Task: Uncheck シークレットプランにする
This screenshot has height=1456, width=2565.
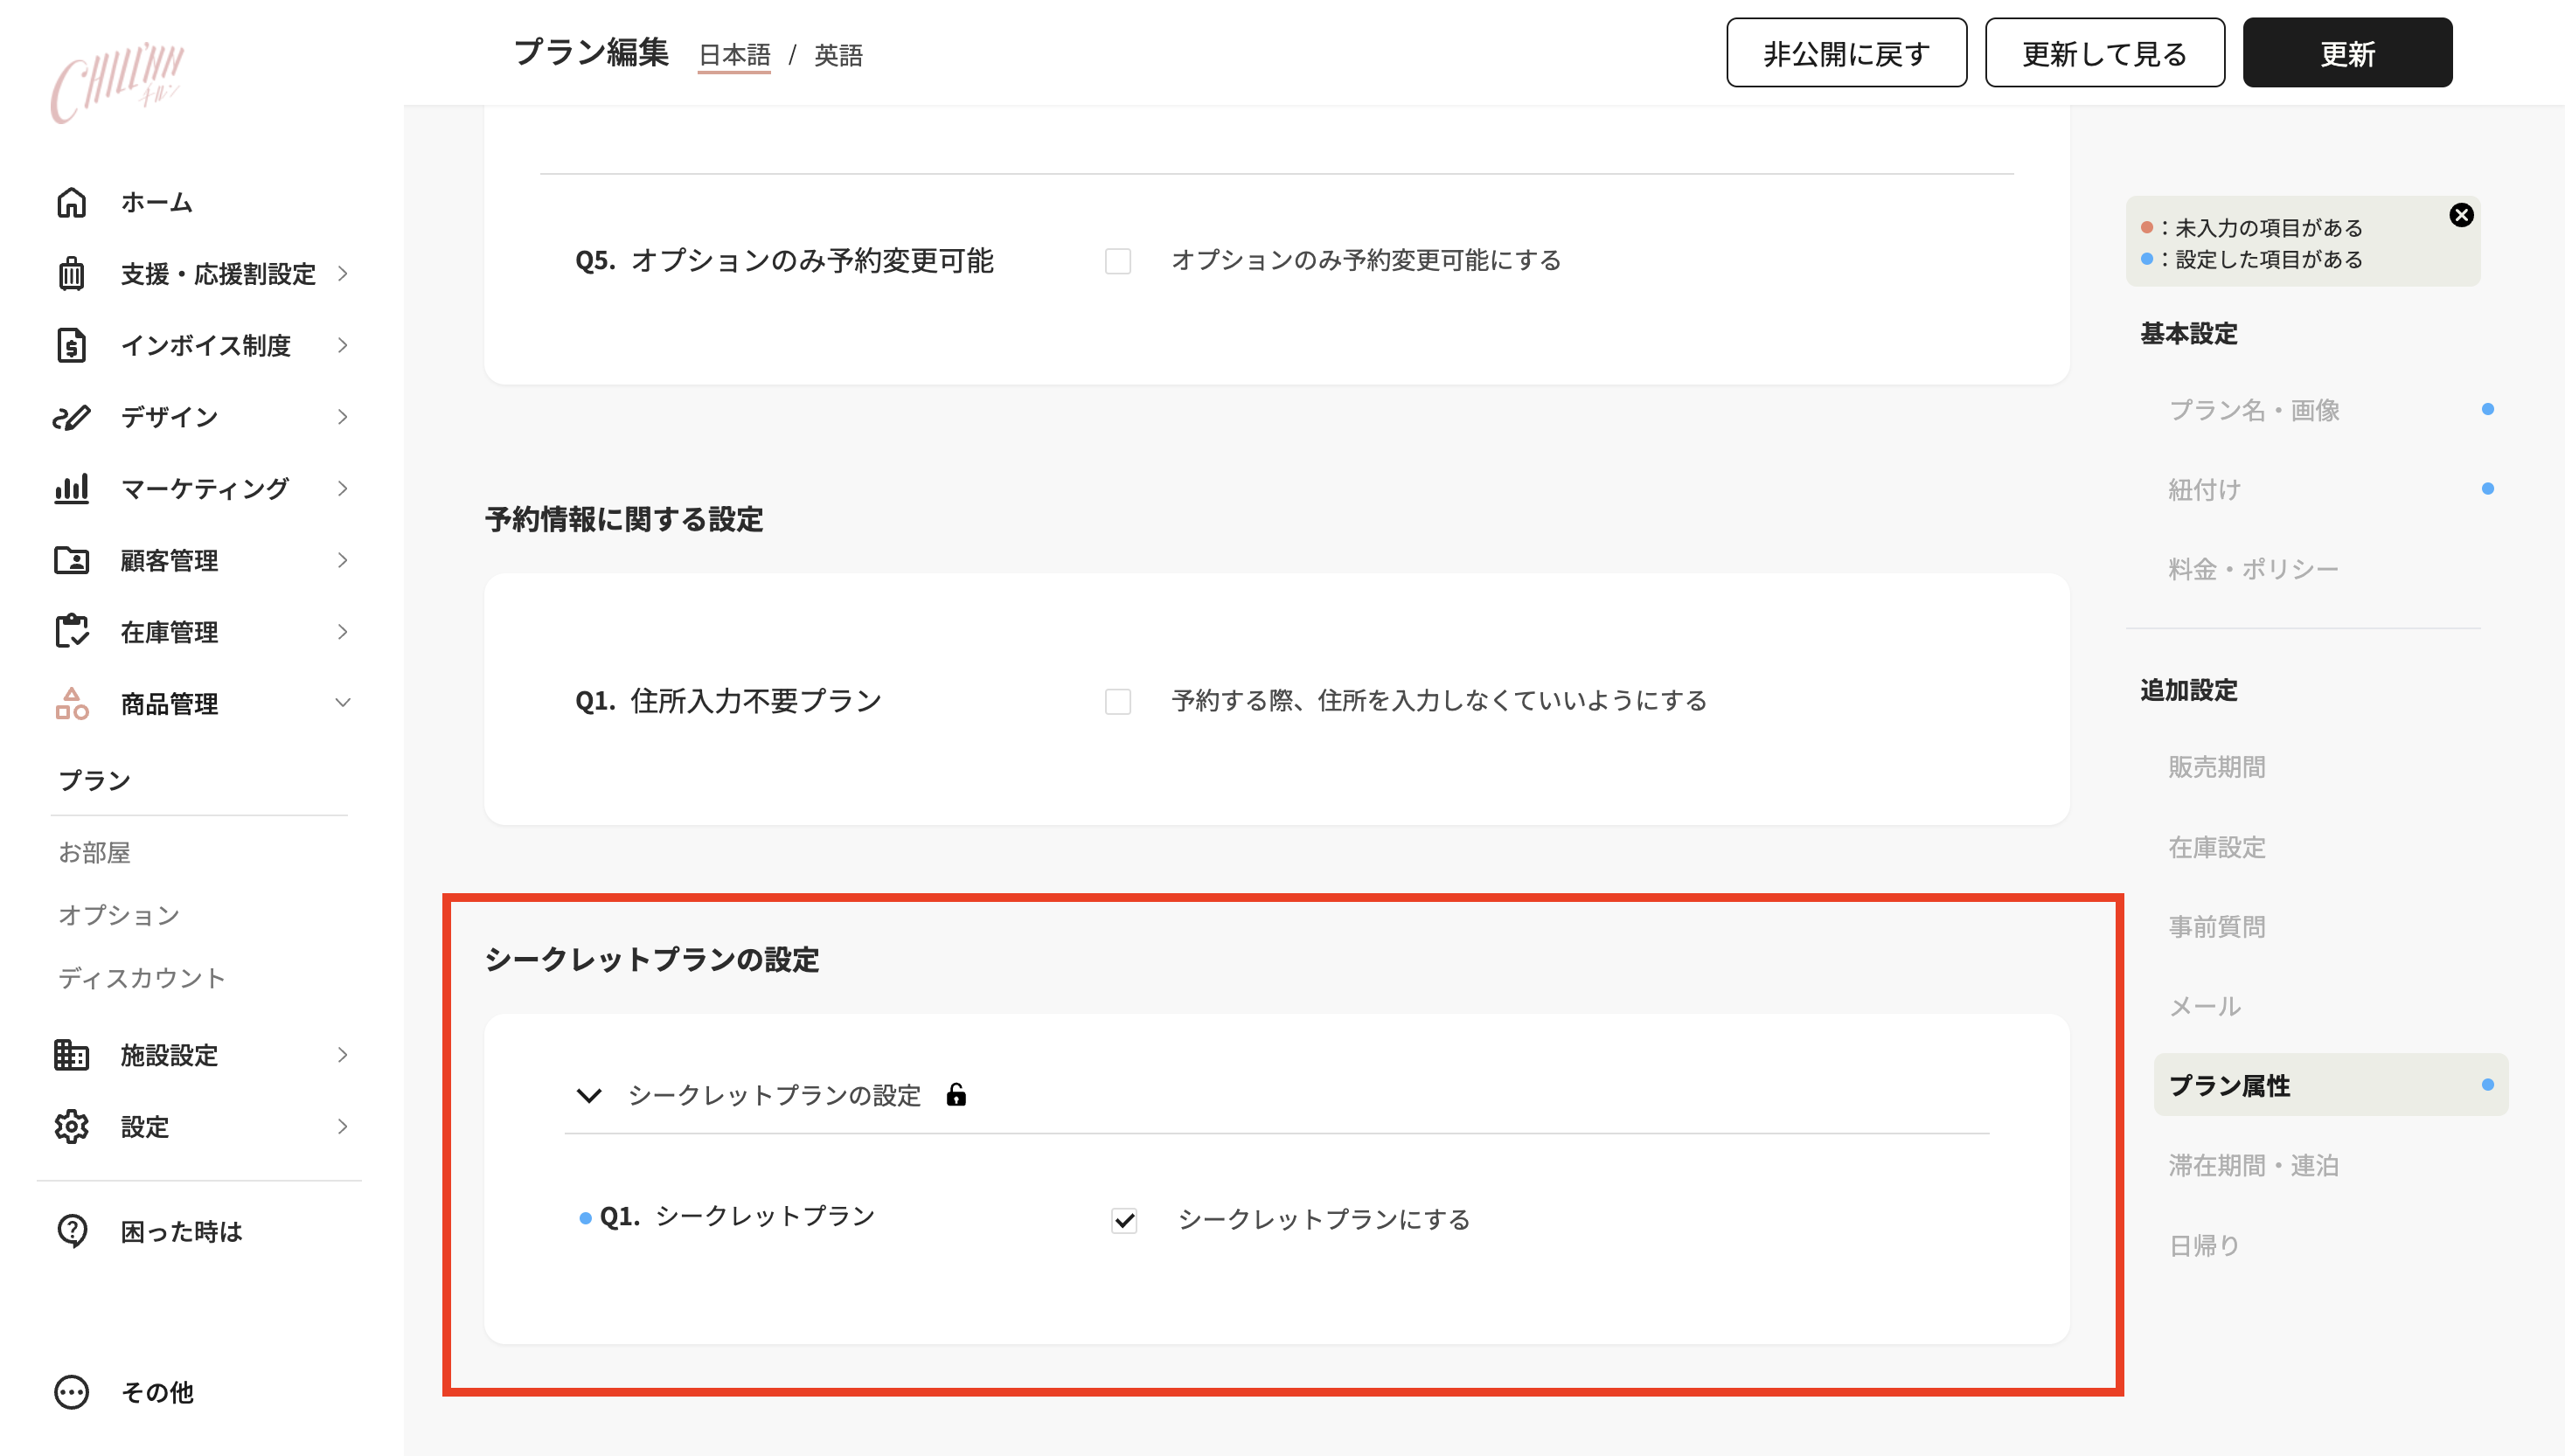Action: pos(1124,1220)
